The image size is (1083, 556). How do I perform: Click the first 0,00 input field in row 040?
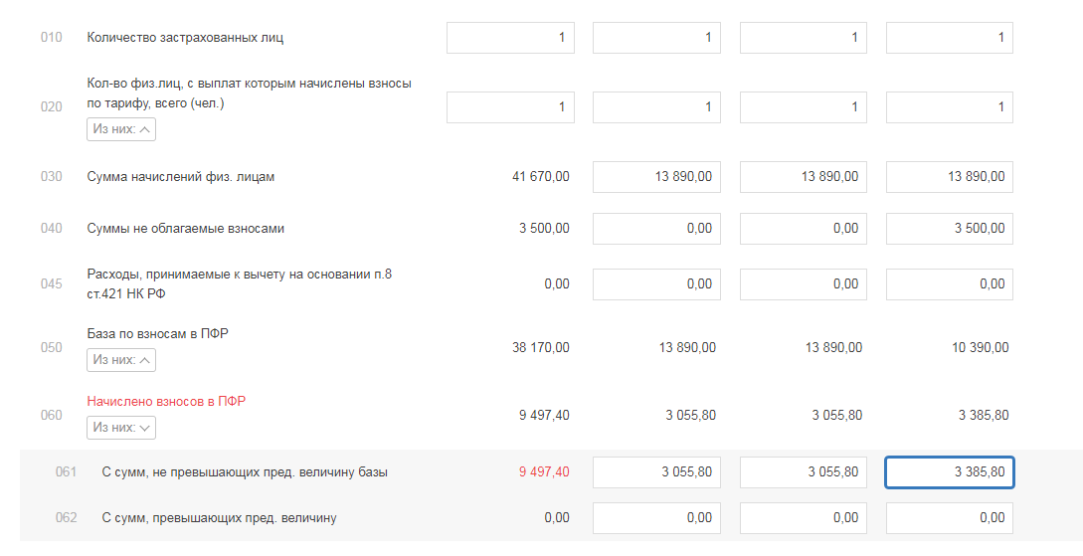pos(656,229)
